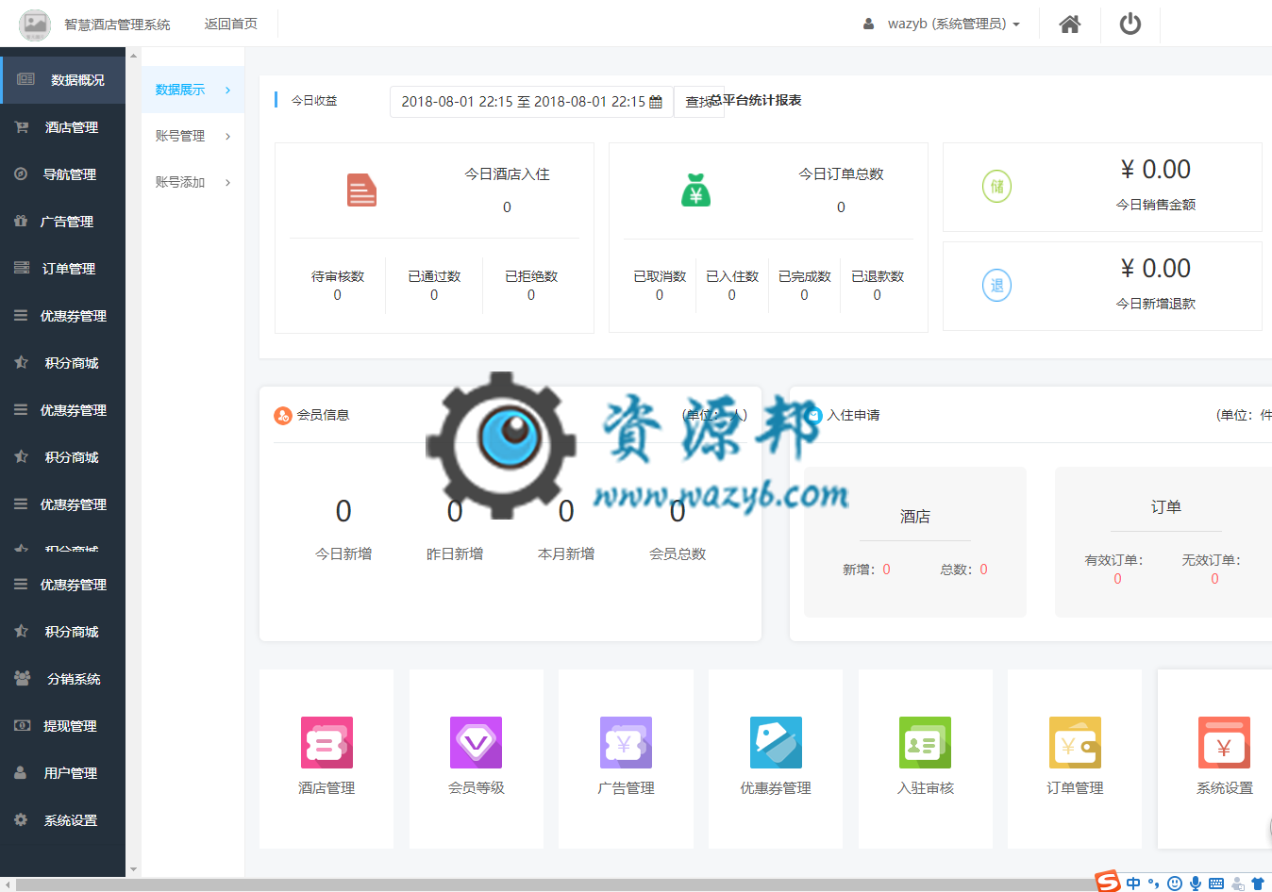
Task: Click the soft keyboard icon in IME bar
Action: 1216,884
